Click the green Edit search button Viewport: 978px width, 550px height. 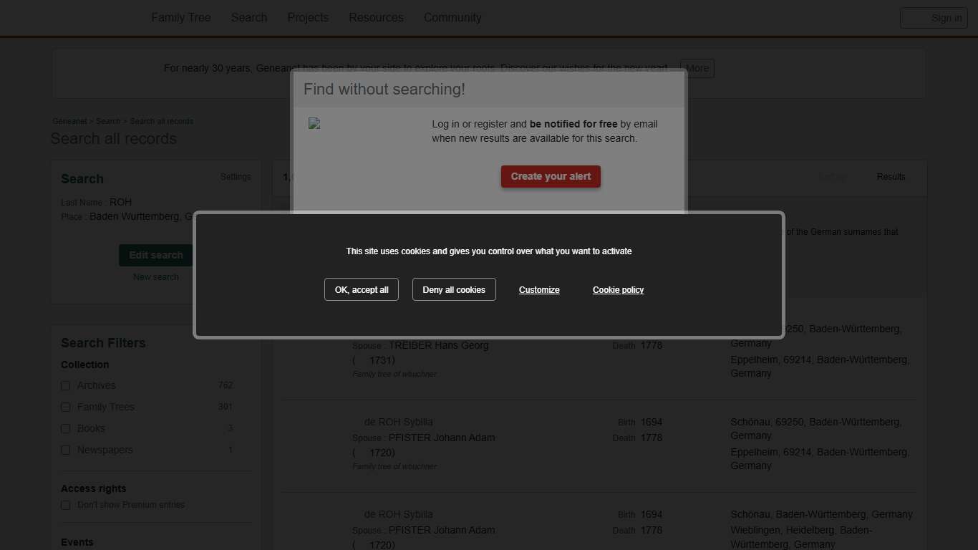pyautogui.click(x=155, y=255)
